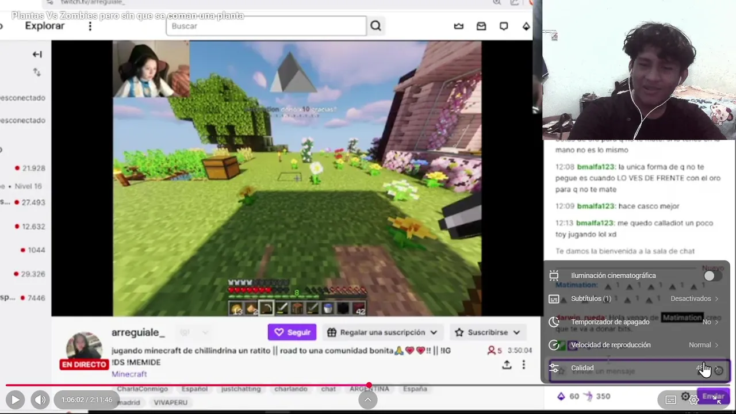Image resolution: width=736 pixels, height=414 pixels.
Task: Click the playback speed gauge icon
Action: point(554,345)
